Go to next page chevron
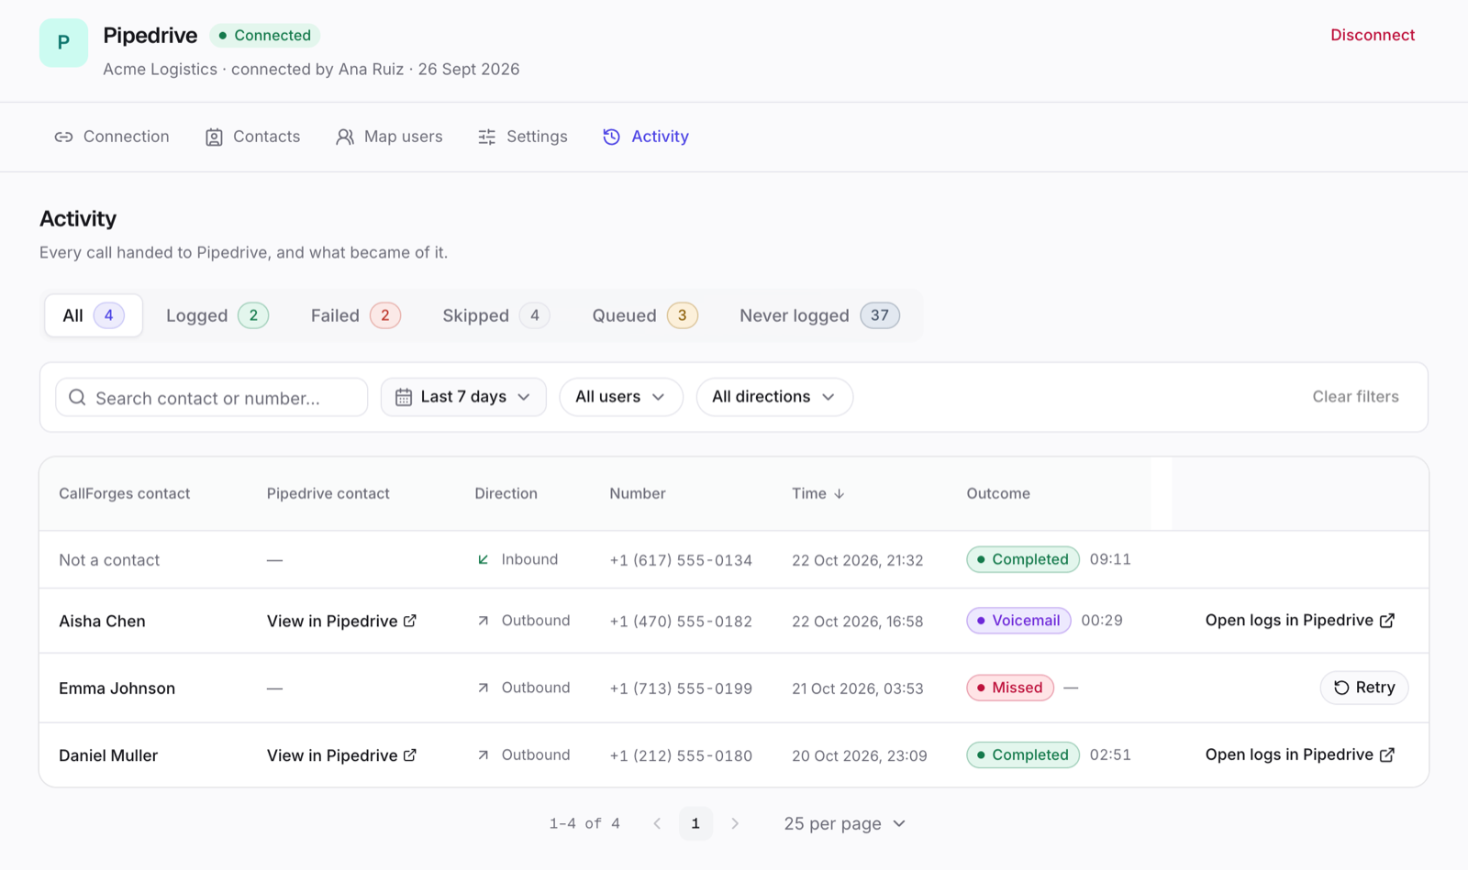This screenshot has height=870, width=1468. 735,823
